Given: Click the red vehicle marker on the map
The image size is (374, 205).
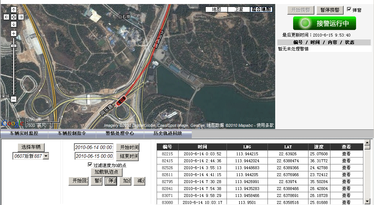Looking at the screenshot, I should pos(121,100).
